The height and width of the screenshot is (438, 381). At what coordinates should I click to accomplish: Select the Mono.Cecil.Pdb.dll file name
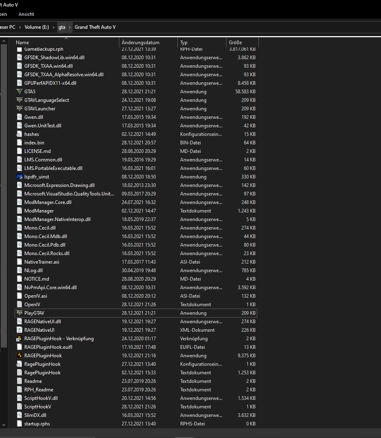pyautogui.click(x=45, y=245)
